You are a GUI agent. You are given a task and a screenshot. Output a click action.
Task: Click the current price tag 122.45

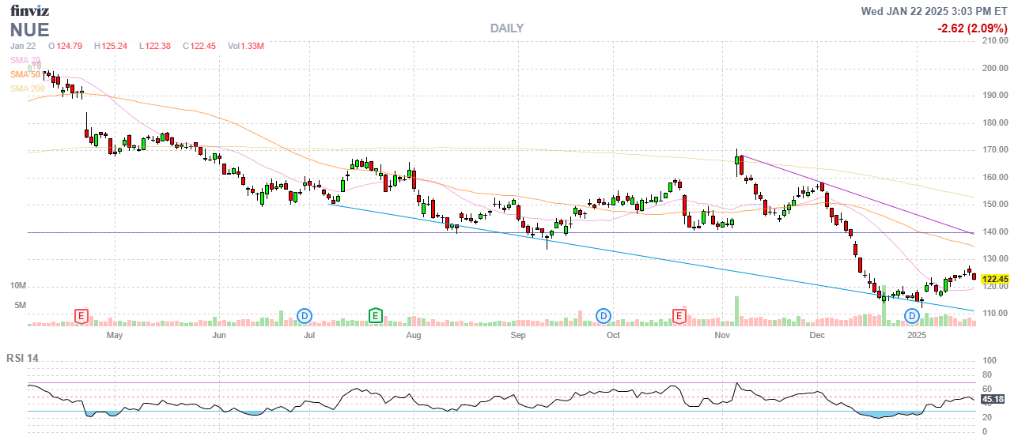pyautogui.click(x=994, y=279)
